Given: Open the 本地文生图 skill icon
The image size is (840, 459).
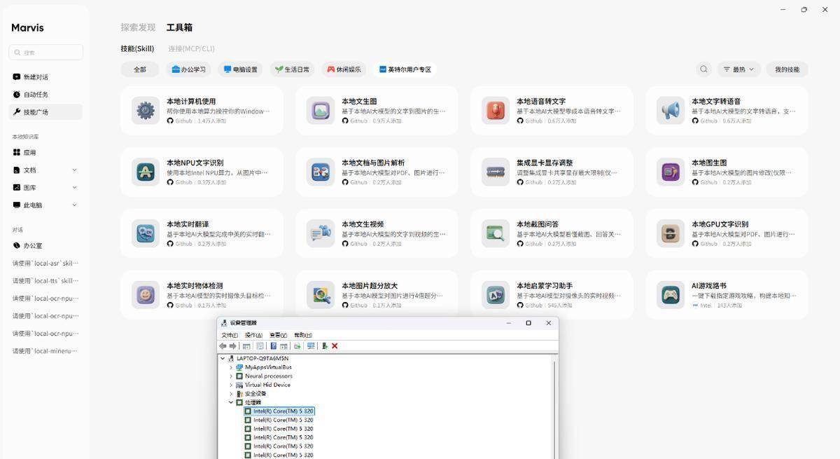Looking at the screenshot, I should (x=321, y=111).
